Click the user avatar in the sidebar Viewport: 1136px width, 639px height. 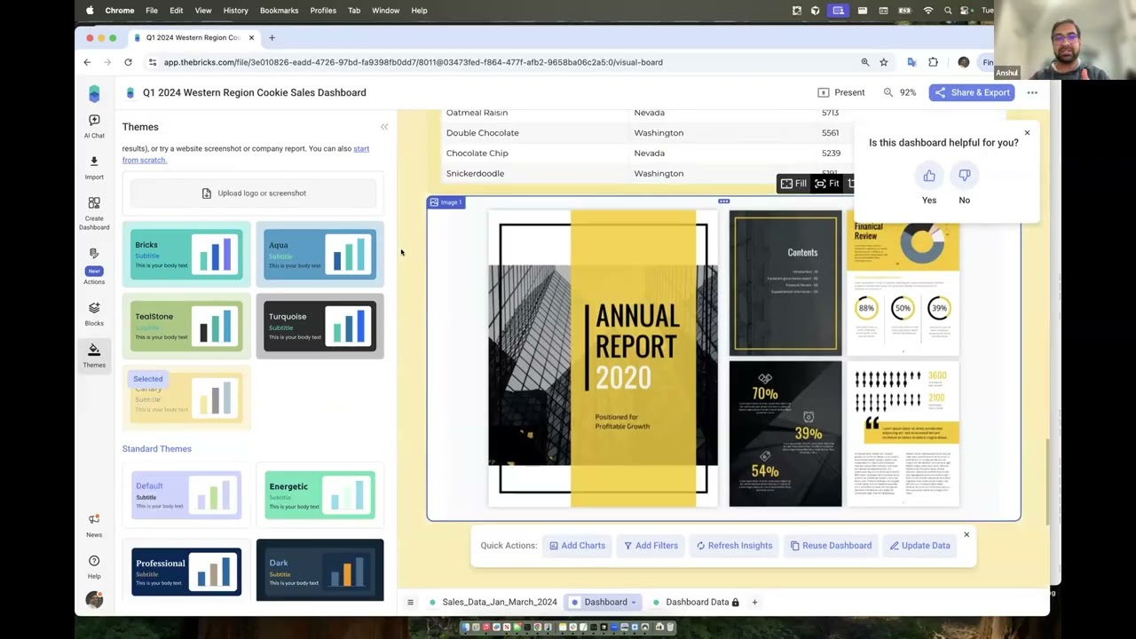pos(94,600)
